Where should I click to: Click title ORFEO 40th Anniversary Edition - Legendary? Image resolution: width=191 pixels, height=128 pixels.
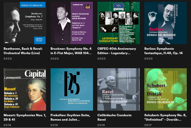pyautogui.click(x=117, y=51)
